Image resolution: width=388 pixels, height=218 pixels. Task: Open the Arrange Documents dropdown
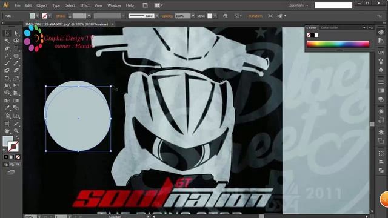[158, 5]
